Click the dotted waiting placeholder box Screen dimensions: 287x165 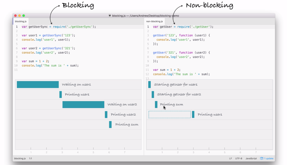(170, 114)
